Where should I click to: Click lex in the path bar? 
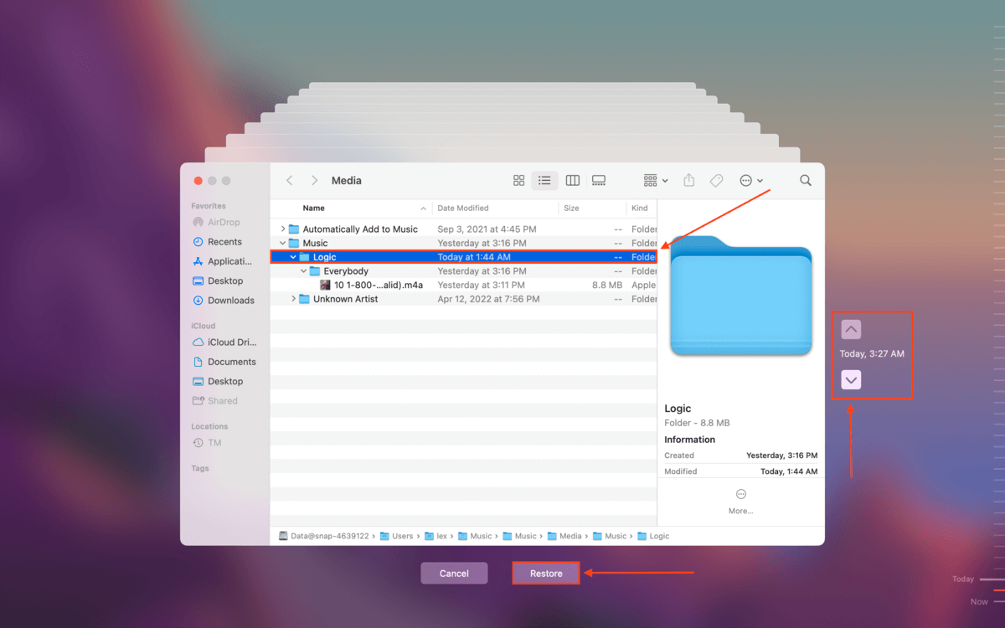[x=436, y=536]
